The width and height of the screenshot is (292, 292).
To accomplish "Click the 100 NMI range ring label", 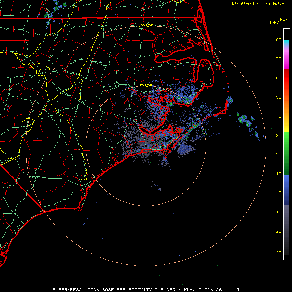I will (x=146, y=26).
